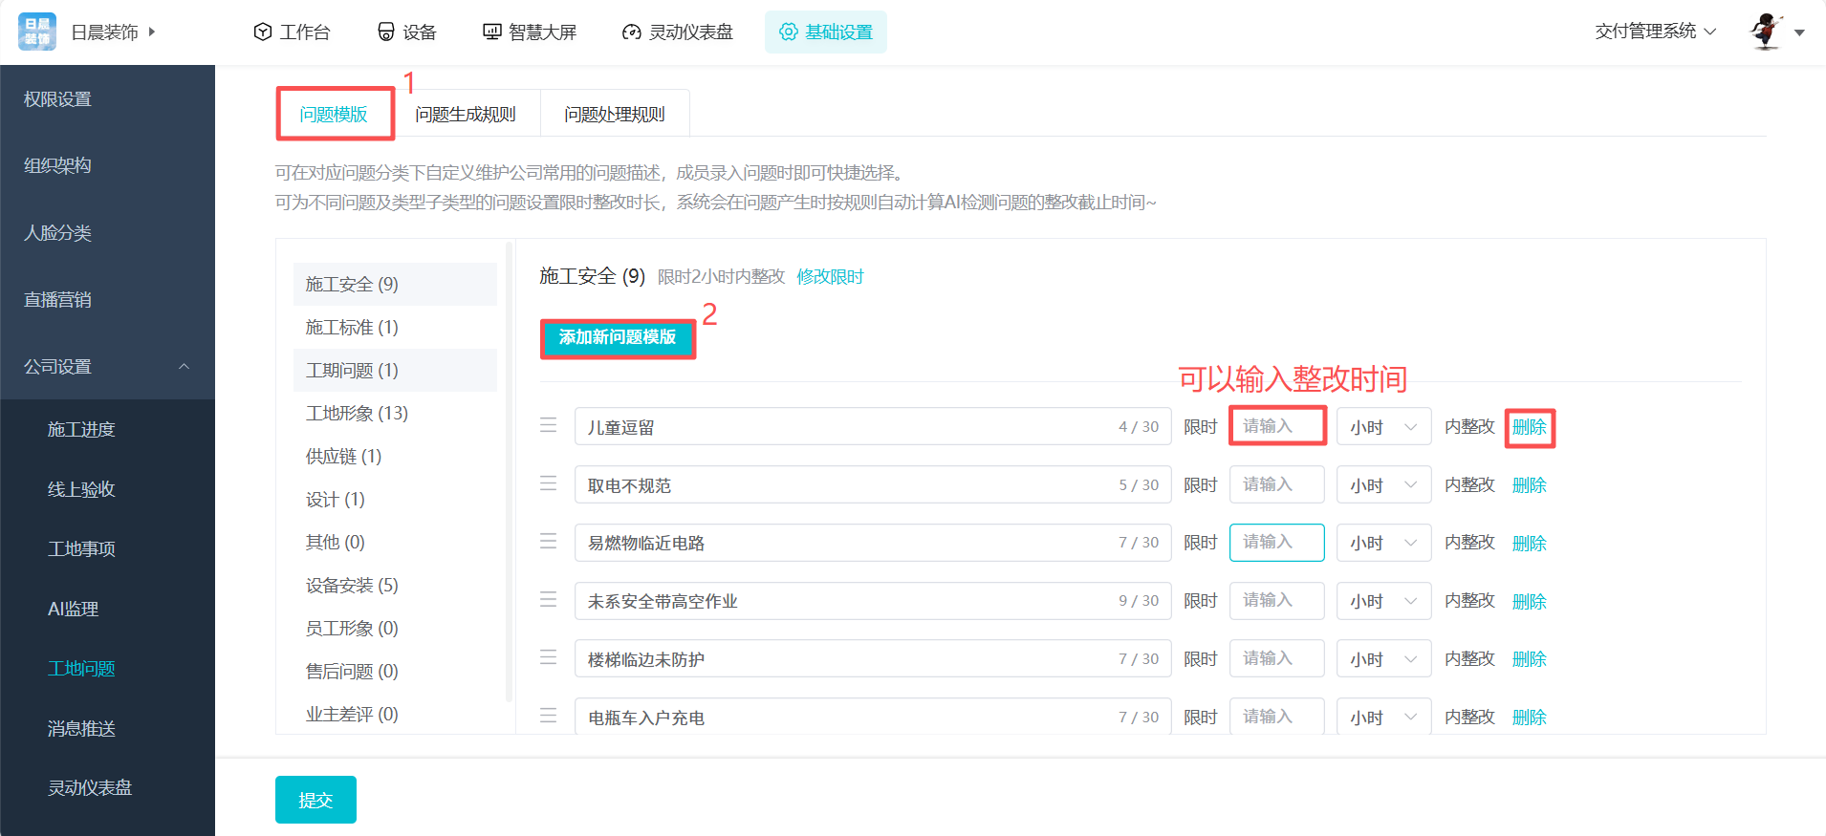Open the user avatar menu
This screenshot has width=1826, height=836.
tap(1767, 32)
